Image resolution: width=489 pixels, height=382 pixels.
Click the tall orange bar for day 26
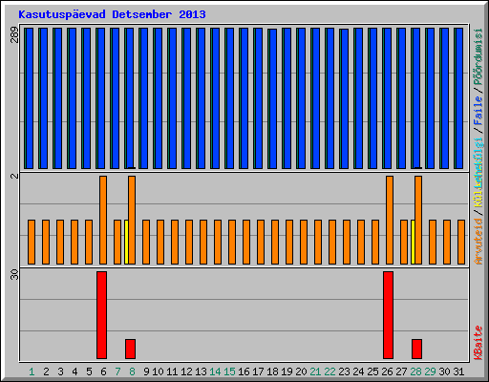390,220
